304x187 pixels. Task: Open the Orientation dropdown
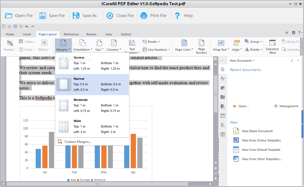tap(83, 50)
